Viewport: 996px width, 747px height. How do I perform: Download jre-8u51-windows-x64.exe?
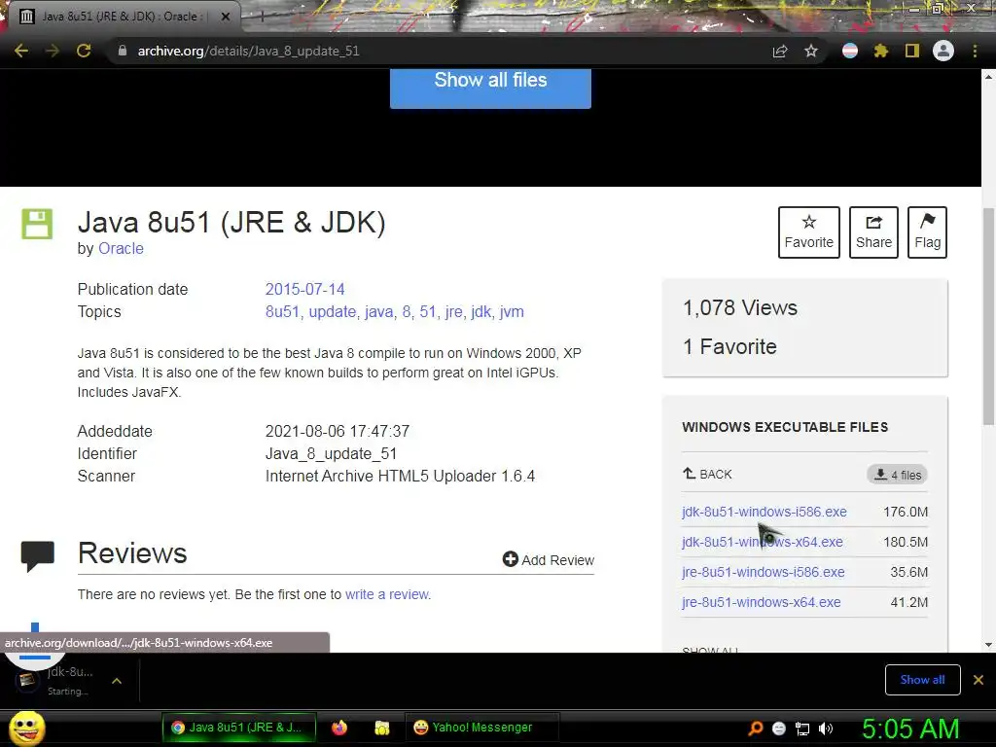(x=761, y=602)
